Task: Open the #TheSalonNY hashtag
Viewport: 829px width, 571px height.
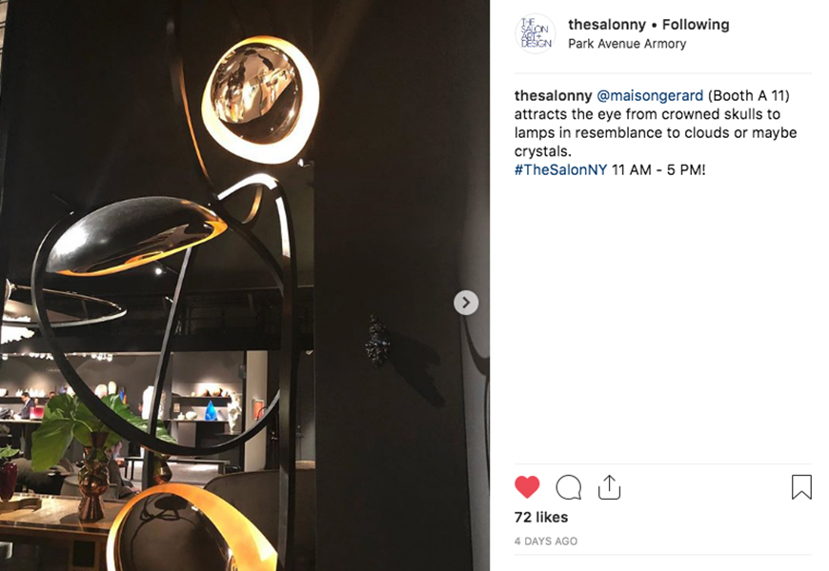Action: coord(560,170)
